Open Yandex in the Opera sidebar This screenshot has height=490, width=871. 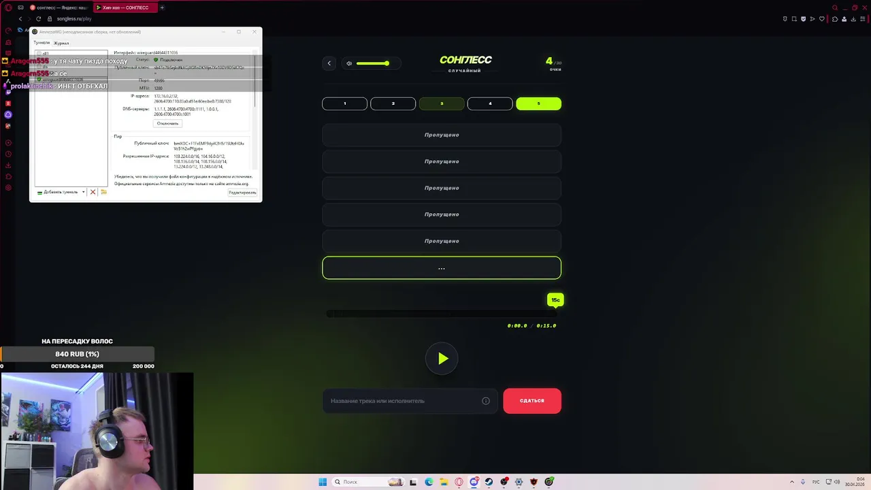pos(8,103)
